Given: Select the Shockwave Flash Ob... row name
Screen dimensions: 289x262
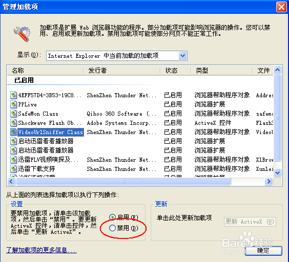Looking at the screenshot, I should click(x=50, y=123).
